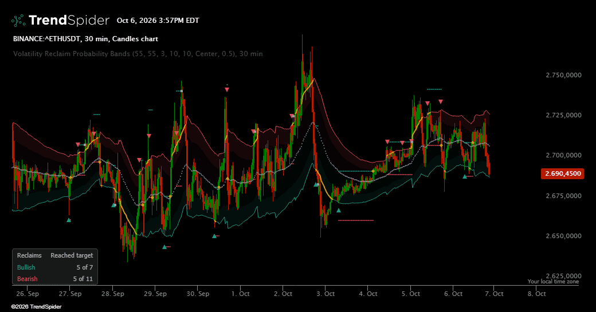Viewport: 596px width, 312px height.
Task: Click the 2.700,0000 price axis label
Action: tap(563, 155)
